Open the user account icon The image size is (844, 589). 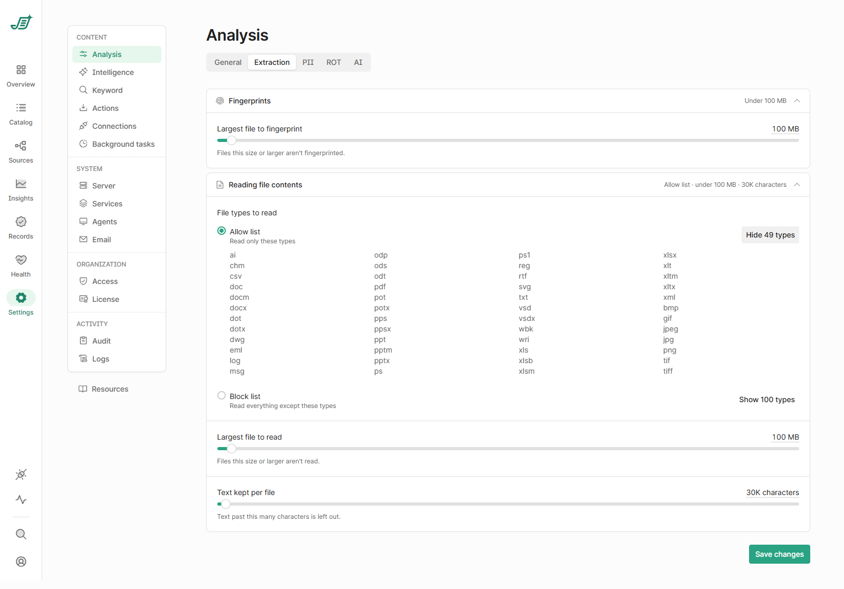point(21,562)
